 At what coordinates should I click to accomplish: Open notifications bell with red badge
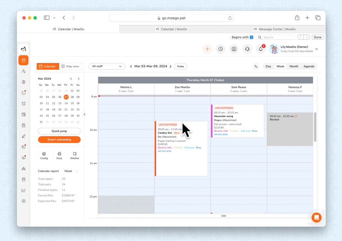tap(261, 49)
